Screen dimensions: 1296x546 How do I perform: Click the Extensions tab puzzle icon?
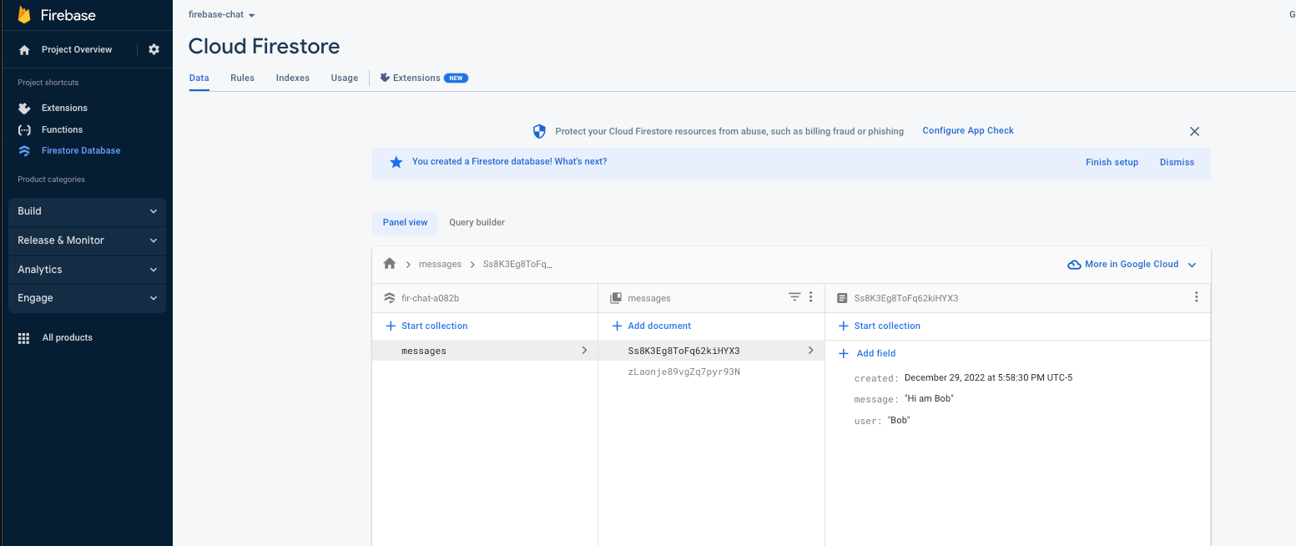point(385,78)
